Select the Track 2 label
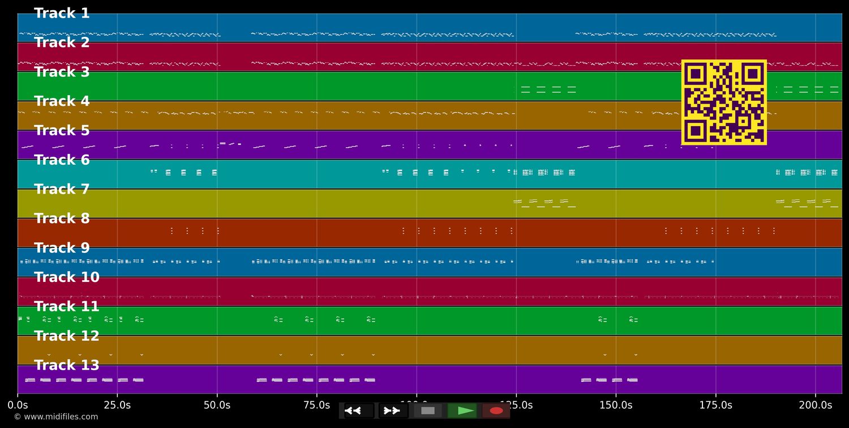849x428 pixels. pos(62,42)
